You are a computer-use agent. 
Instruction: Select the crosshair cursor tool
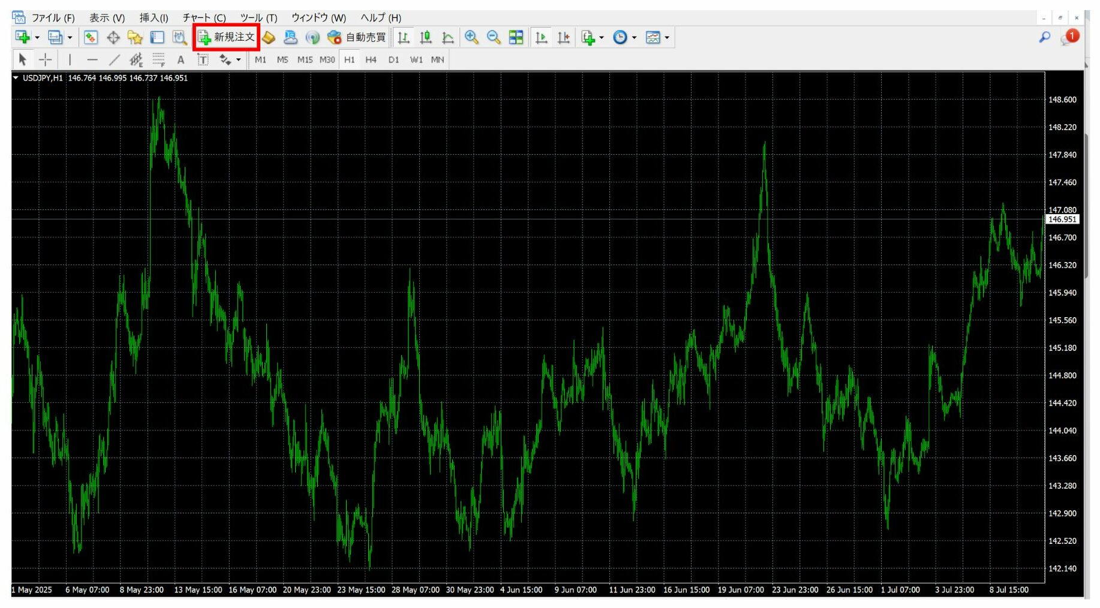[x=45, y=59]
